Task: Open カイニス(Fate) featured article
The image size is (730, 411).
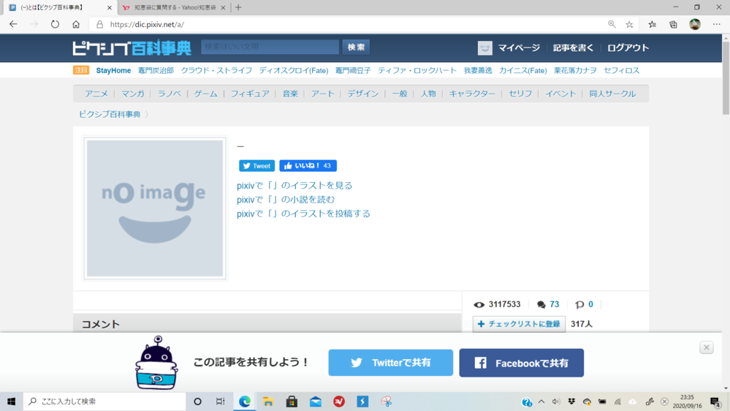Action: [x=522, y=70]
